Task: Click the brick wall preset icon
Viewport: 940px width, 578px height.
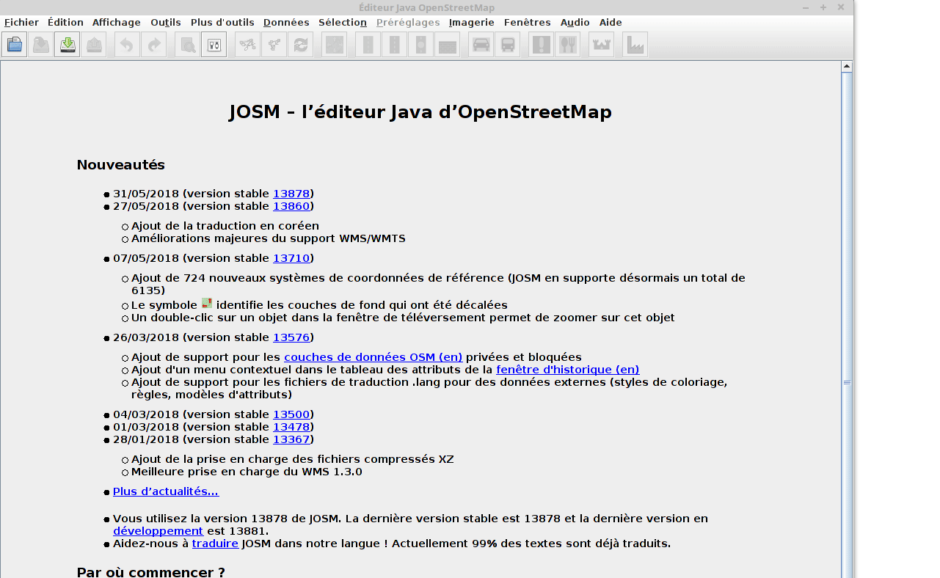Action: (447, 45)
